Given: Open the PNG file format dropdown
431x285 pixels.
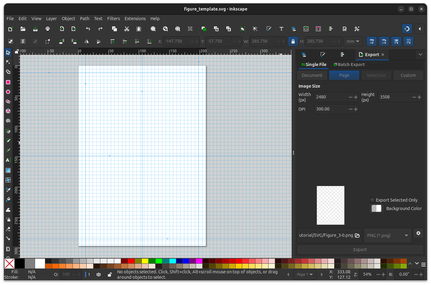Looking at the screenshot, I should [x=387, y=235].
